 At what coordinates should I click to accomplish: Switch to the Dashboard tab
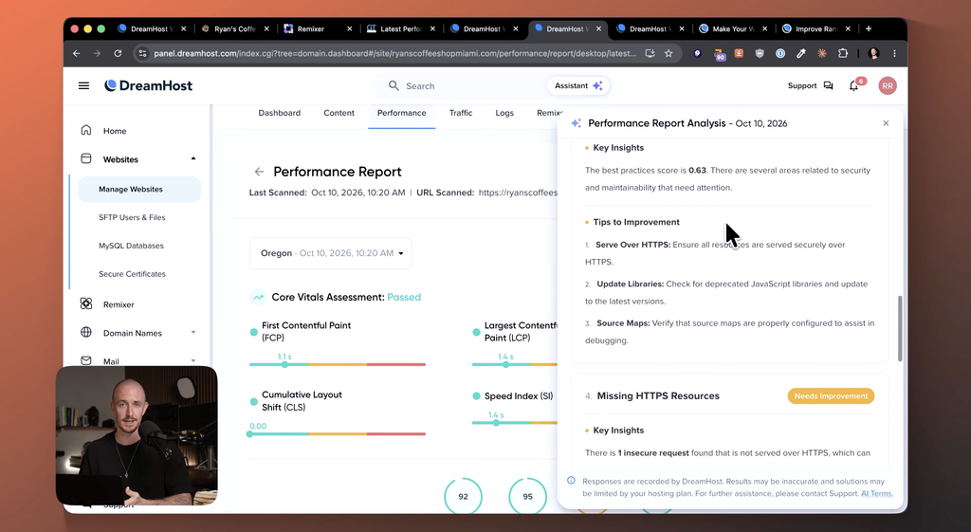tap(280, 113)
